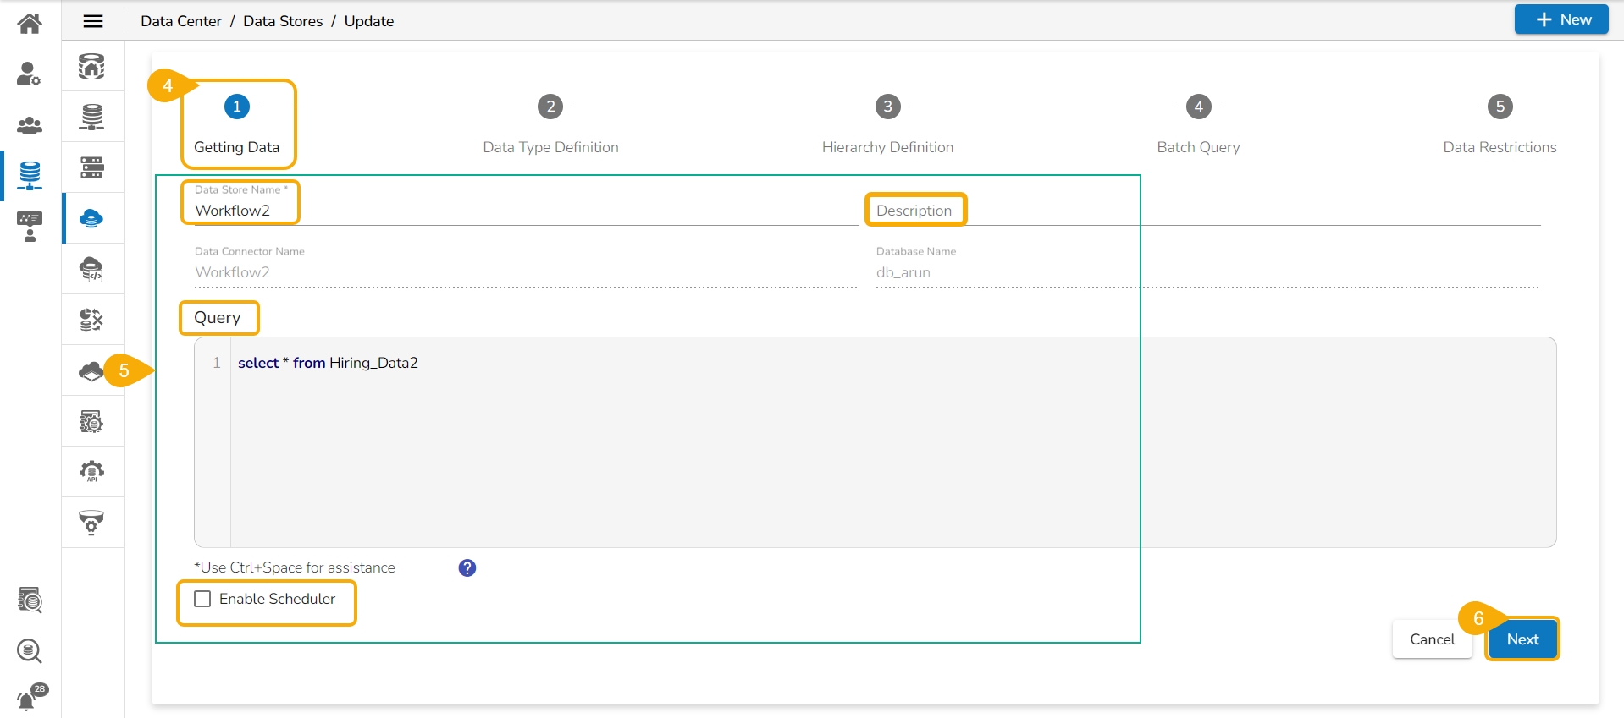Image resolution: width=1624 pixels, height=718 pixels.
Task: Click the notifications bell icon
Action: click(28, 700)
